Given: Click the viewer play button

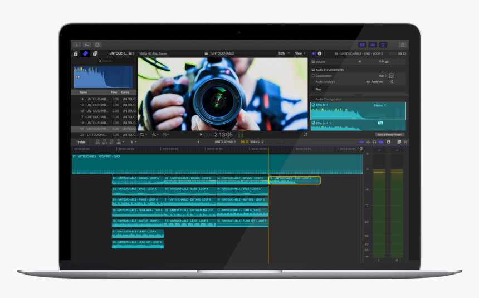Looking at the screenshot, I should 201,134.
